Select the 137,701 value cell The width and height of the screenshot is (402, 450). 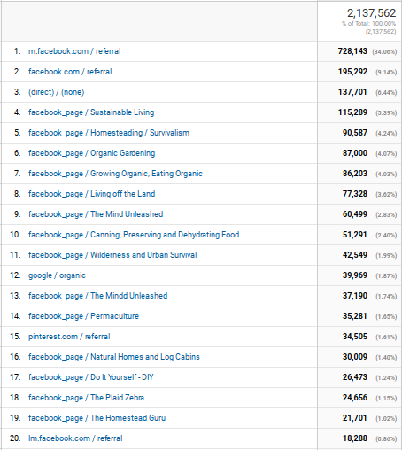tap(352, 92)
